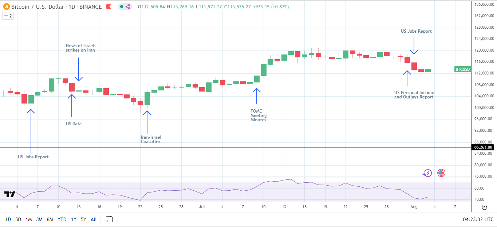This screenshot has width=497, height=227.
Task: Click the open price value O112,605.84
Action: tap(151, 7)
